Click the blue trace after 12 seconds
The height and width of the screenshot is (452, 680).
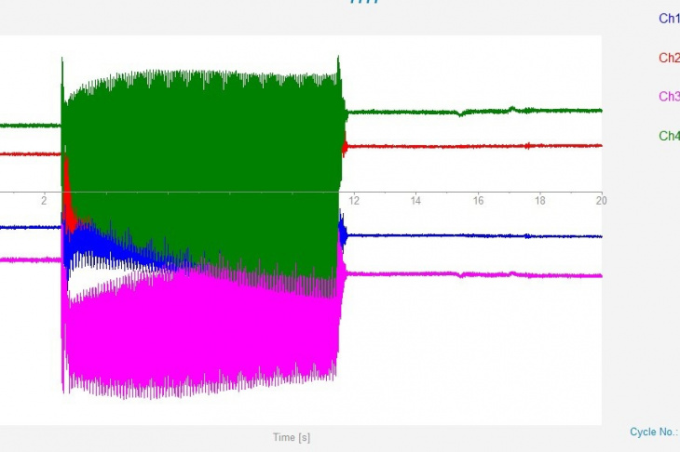475,236
